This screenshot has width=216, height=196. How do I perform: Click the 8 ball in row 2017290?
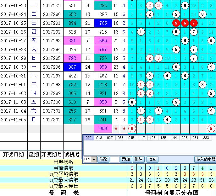click(x=202, y=14)
